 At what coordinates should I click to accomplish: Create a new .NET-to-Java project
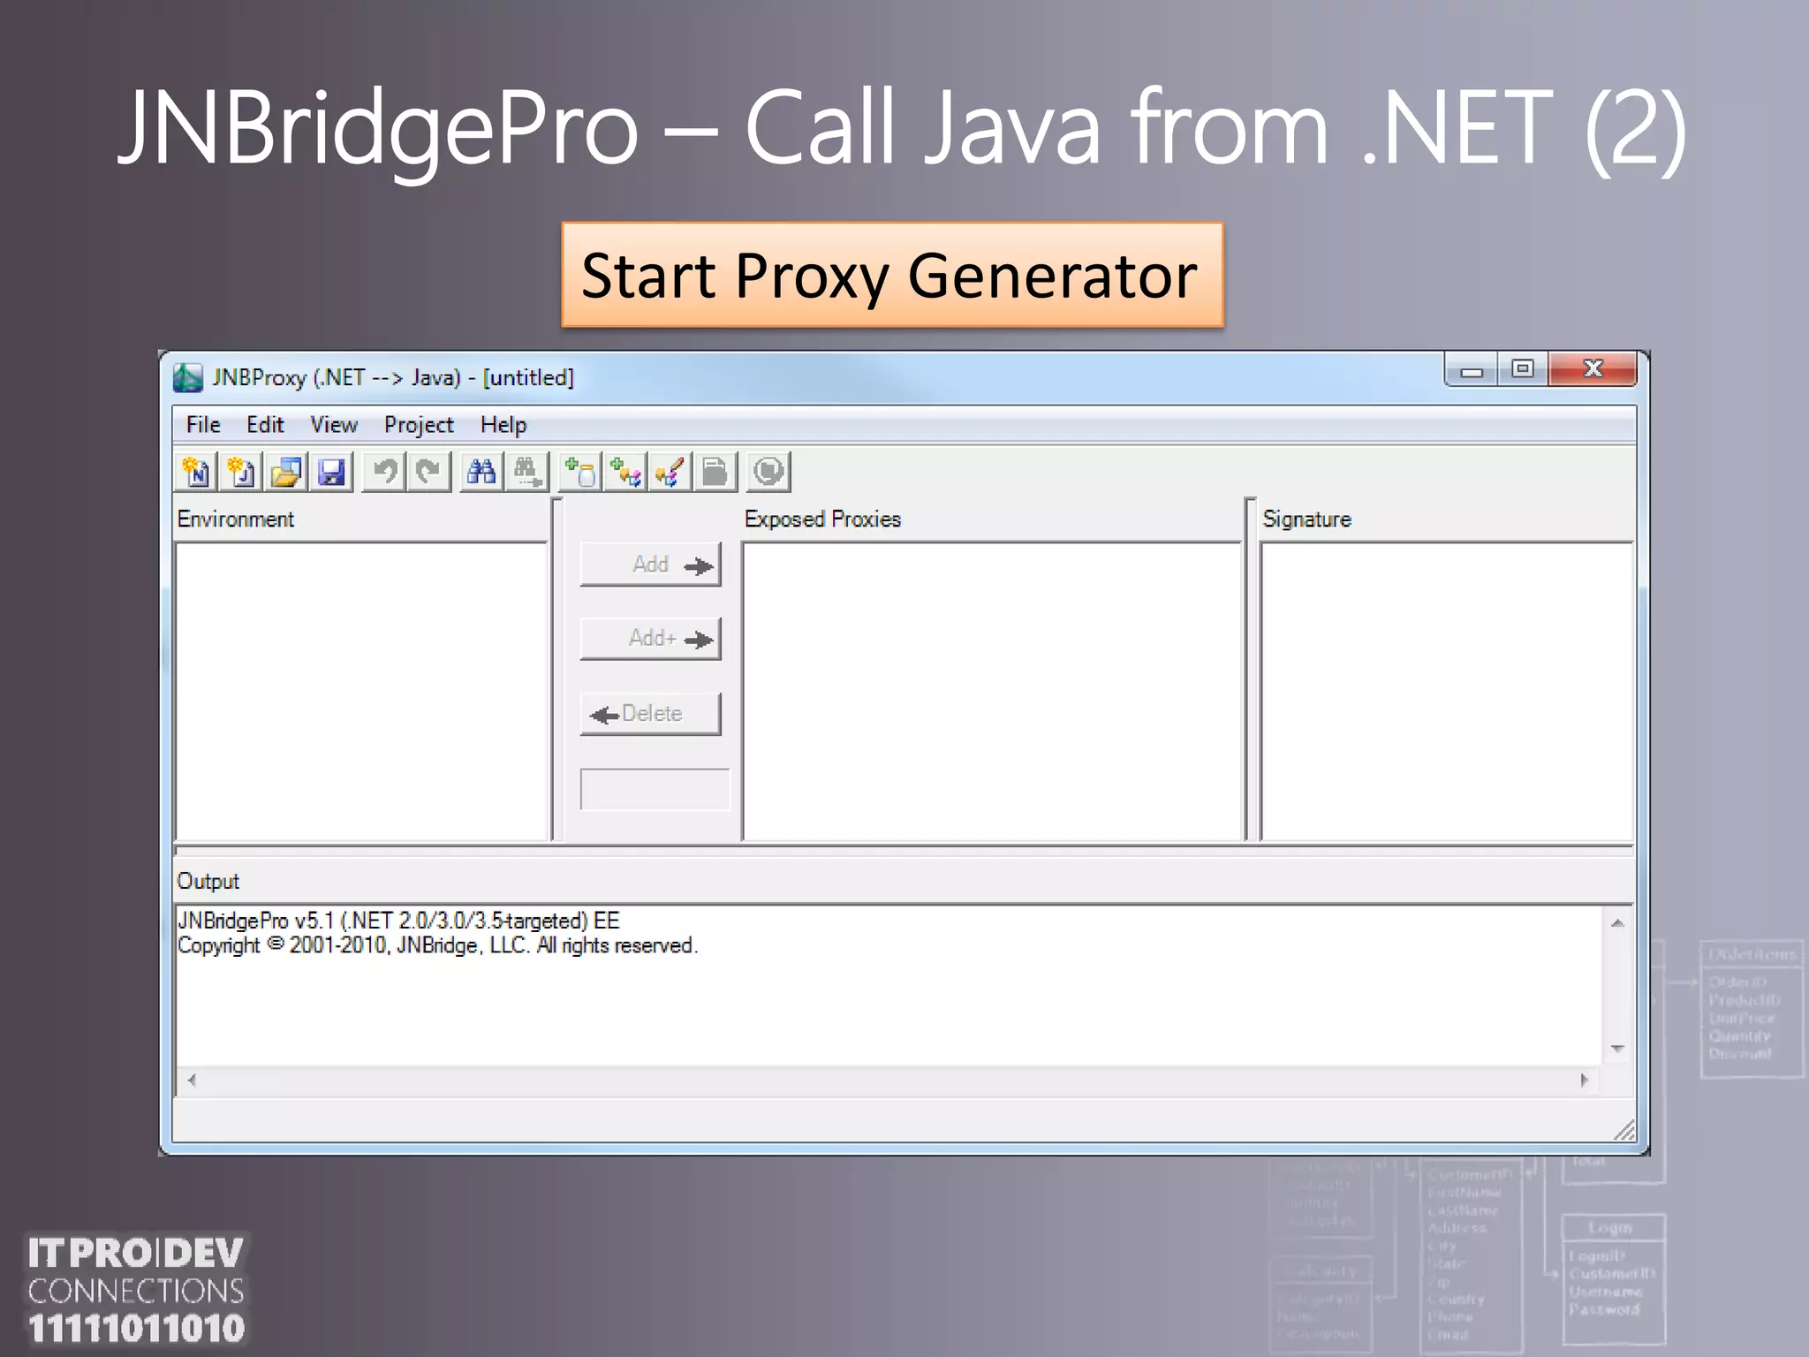[x=196, y=473]
